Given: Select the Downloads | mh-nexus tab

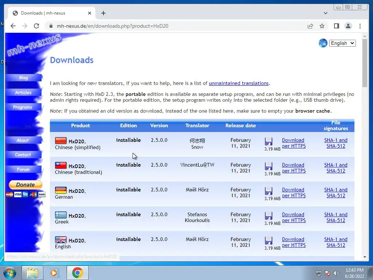Looking at the screenshot, I should (52, 13).
